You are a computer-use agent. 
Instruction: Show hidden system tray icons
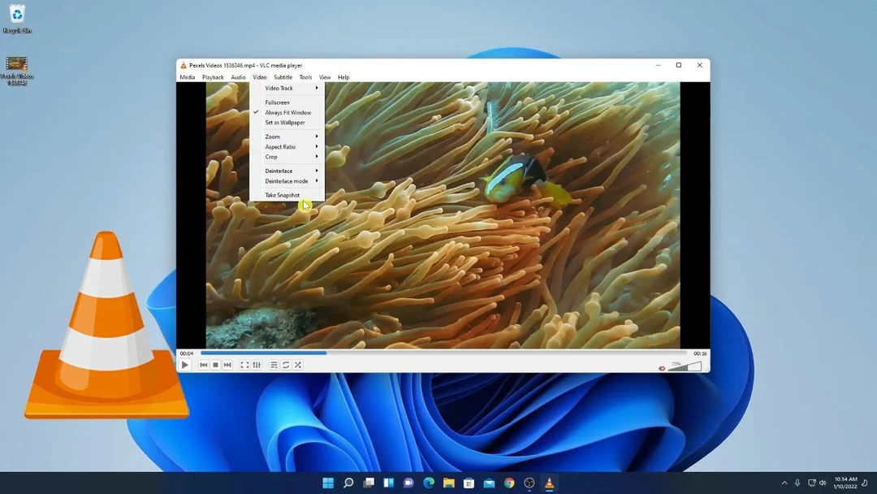point(784,483)
